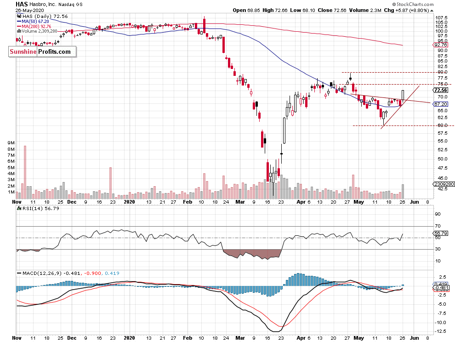Click the MA(200) 92.76 legend entry
This screenshot has width=455, height=342.
[34, 26]
